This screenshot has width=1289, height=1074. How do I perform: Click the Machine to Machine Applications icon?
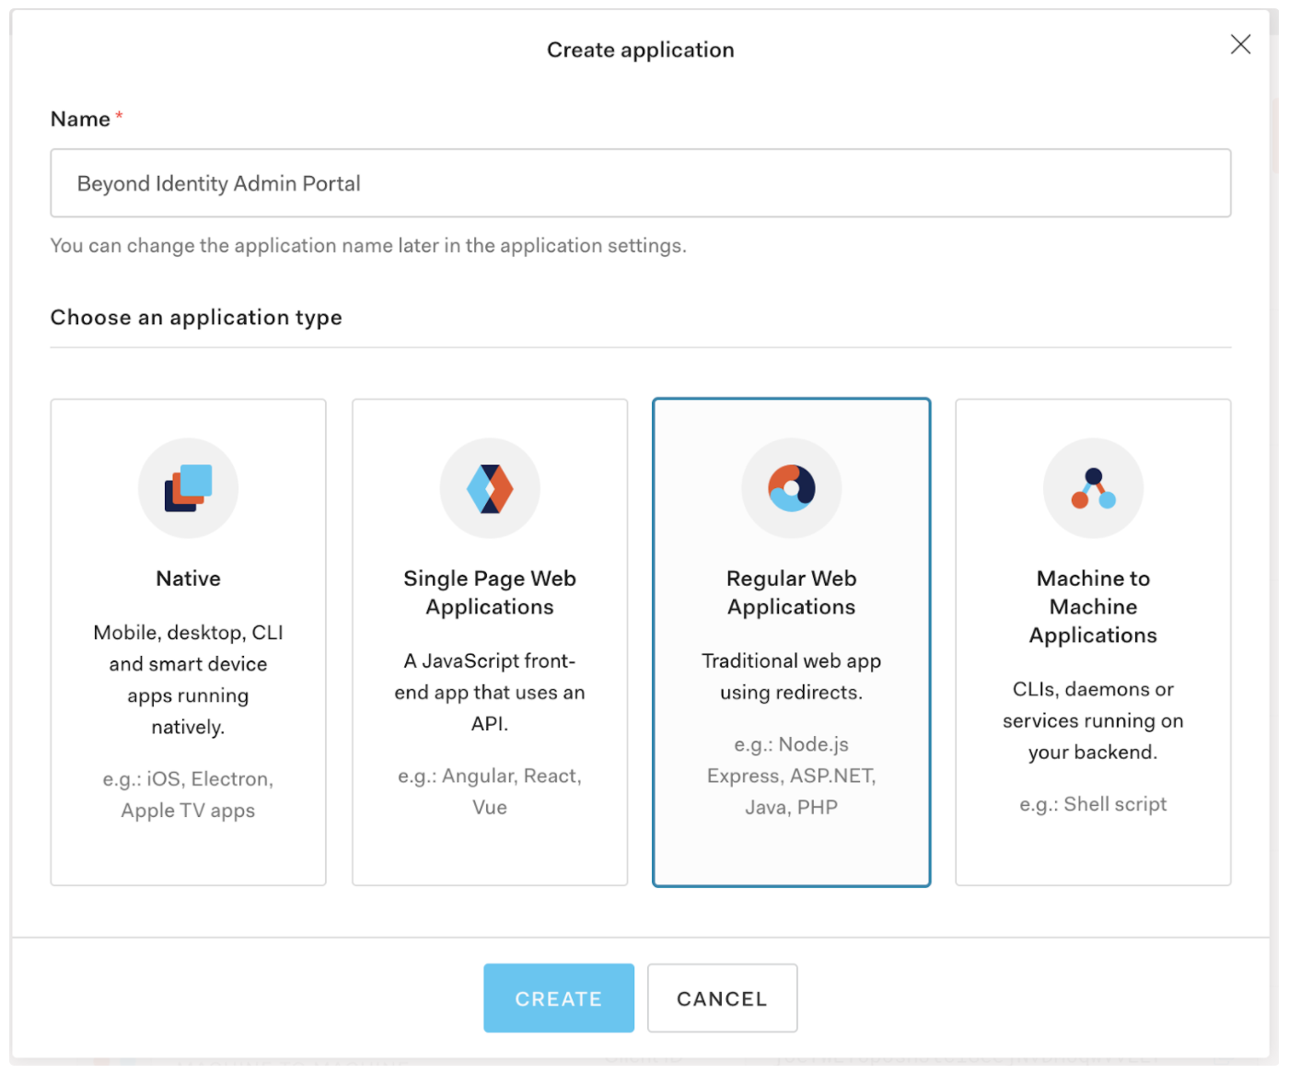(x=1093, y=488)
